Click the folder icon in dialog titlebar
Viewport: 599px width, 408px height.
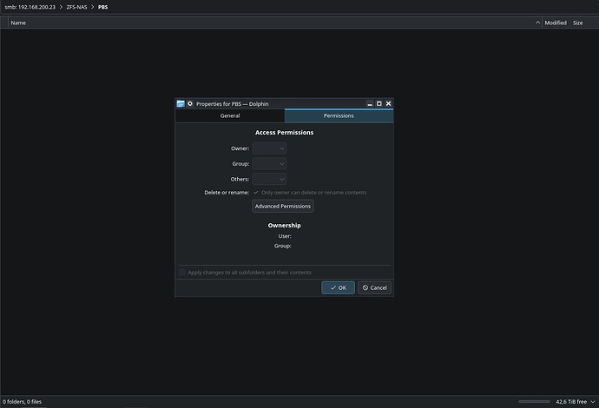click(x=181, y=104)
